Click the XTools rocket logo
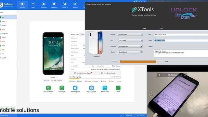The height and width of the screenshot is (117, 208). coord(134,9)
